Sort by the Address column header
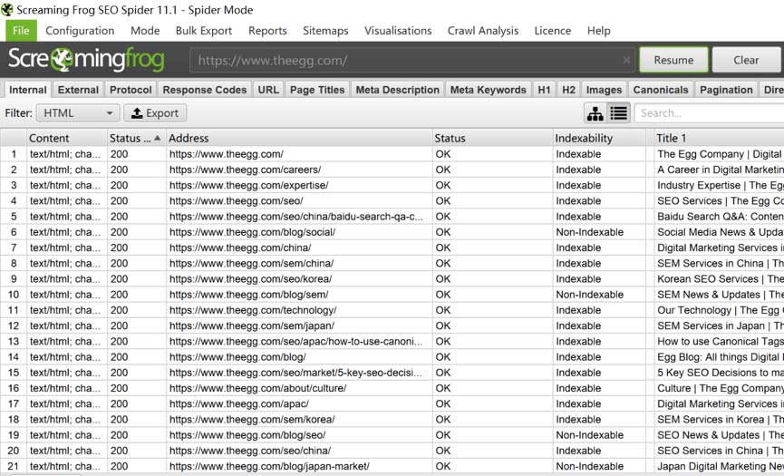Viewport: 784px width, 476px height. pos(299,138)
